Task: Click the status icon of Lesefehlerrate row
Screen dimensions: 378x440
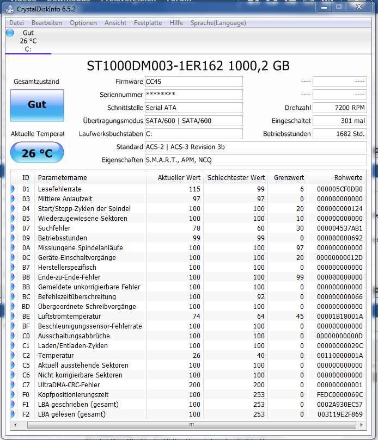Action: pyautogui.click(x=13, y=189)
